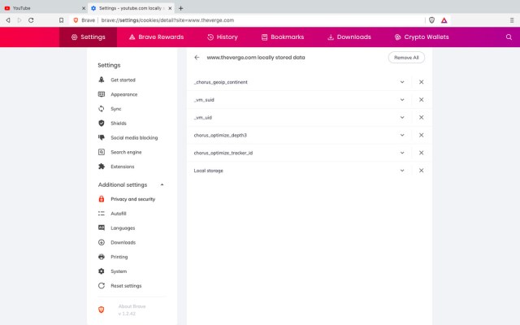Close the YouTube browser tab
Screen dimensions: 520x325
click(x=84, y=8)
